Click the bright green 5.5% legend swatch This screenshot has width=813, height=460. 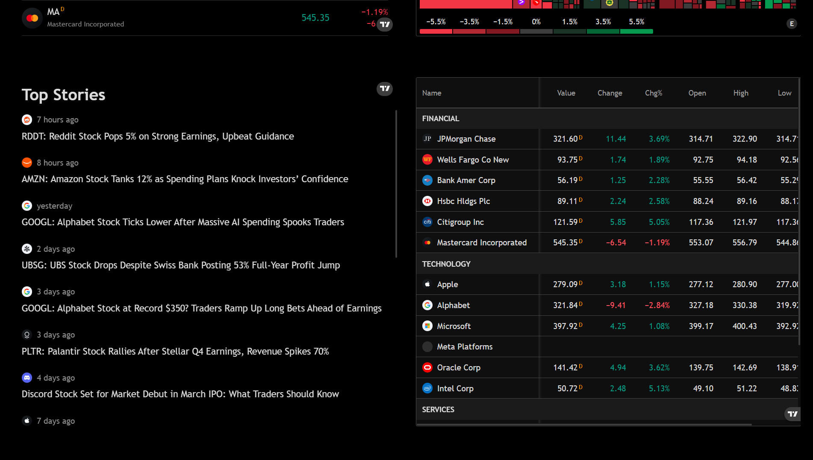point(636,32)
